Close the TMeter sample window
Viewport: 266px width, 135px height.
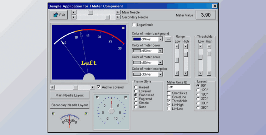point(215,6)
